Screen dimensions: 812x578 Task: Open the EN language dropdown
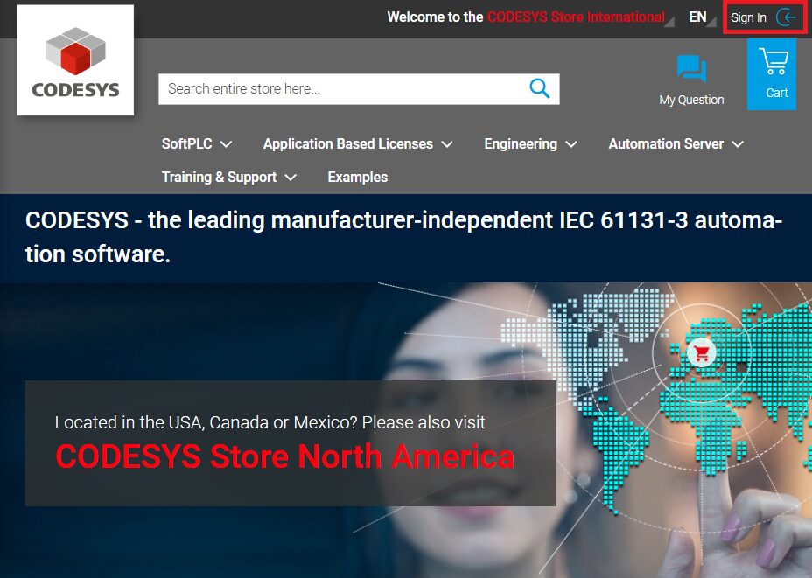(x=701, y=17)
